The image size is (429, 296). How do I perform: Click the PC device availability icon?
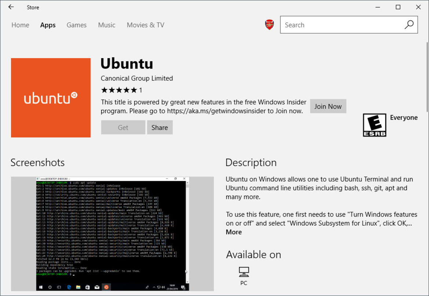click(244, 272)
